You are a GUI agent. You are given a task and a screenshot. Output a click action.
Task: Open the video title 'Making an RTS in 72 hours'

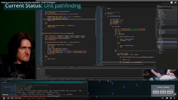[28, 2]
